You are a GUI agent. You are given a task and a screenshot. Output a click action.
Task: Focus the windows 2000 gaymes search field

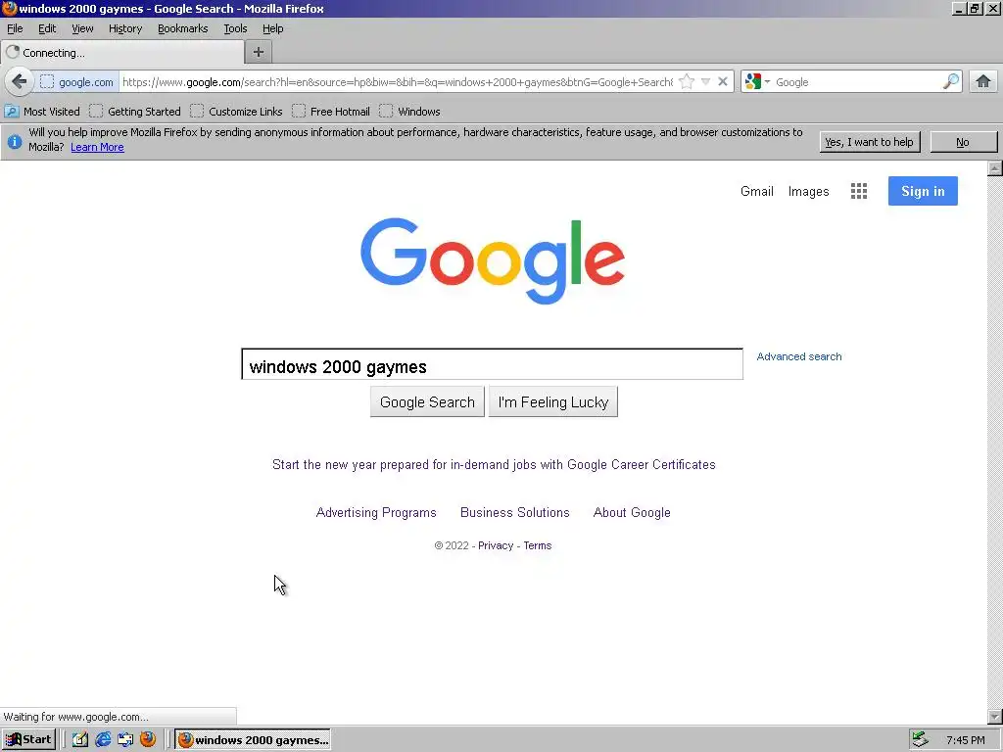click(x=492, y=364)
